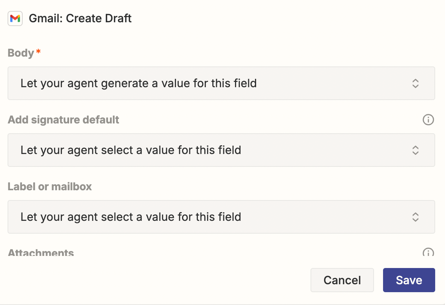Click the "Label or mailbox" label

point(50,186)
